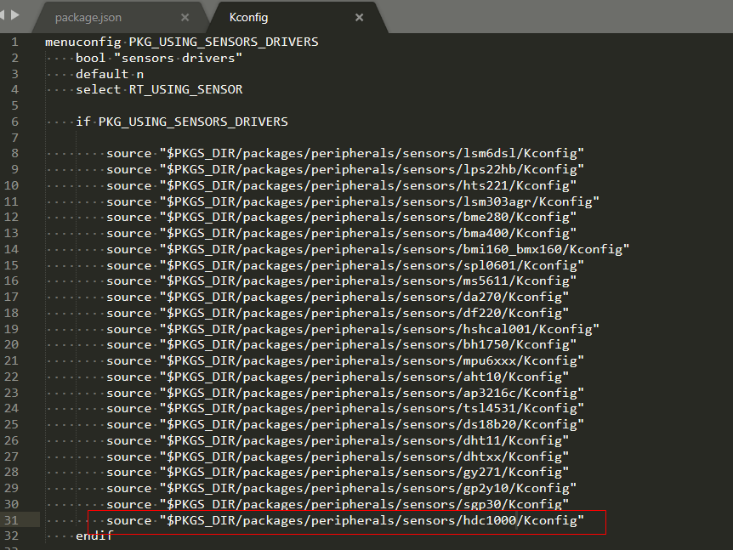The width and height of the screenshot is (733, 550).
Task: Click the bma400/Kconfig source line
Action: [341, 233]
